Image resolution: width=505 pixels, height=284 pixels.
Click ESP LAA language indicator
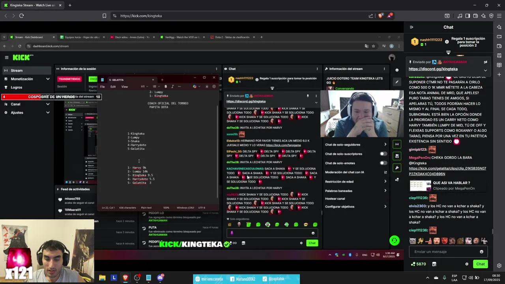click(x=454, y=278)
